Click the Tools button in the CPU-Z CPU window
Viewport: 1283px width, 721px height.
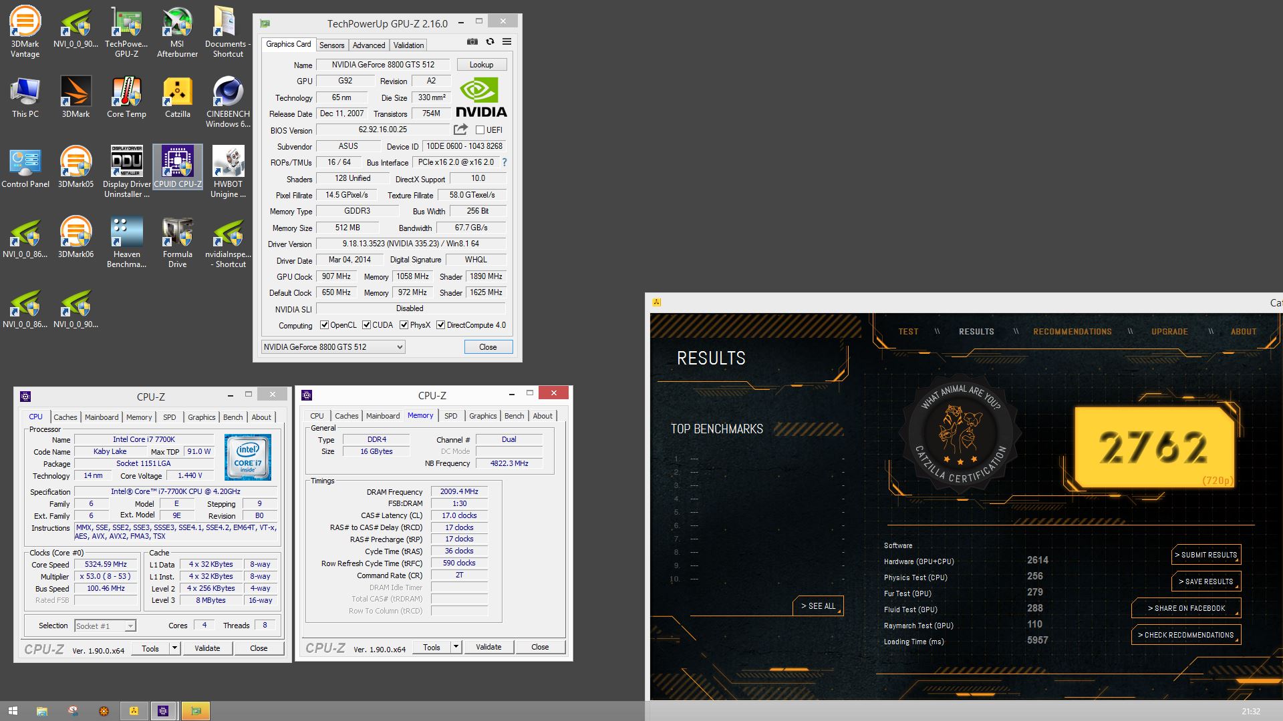150,648
